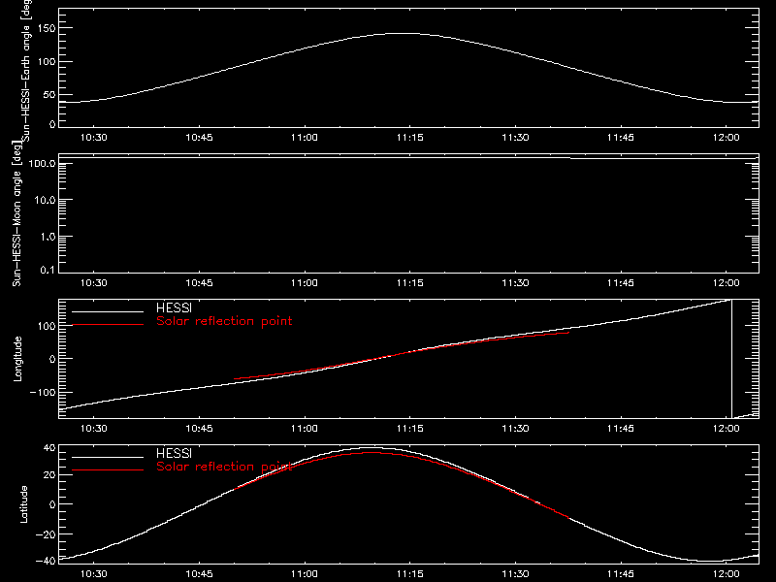Click the Latitude axis title
Image resolution: width=776 pixels, height=582 pixels.
(23, 504)
